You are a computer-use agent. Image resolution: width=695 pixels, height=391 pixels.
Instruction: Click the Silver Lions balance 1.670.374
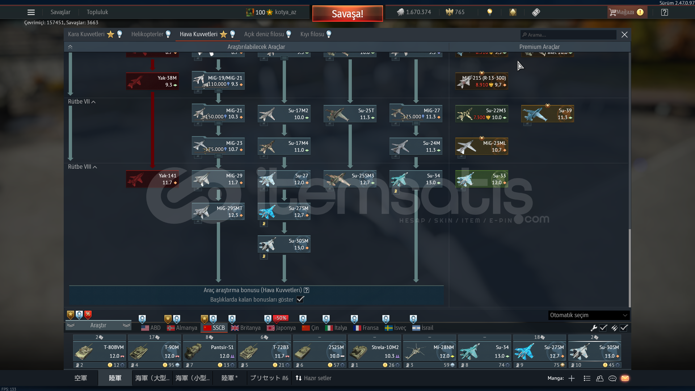pos(414,12)
